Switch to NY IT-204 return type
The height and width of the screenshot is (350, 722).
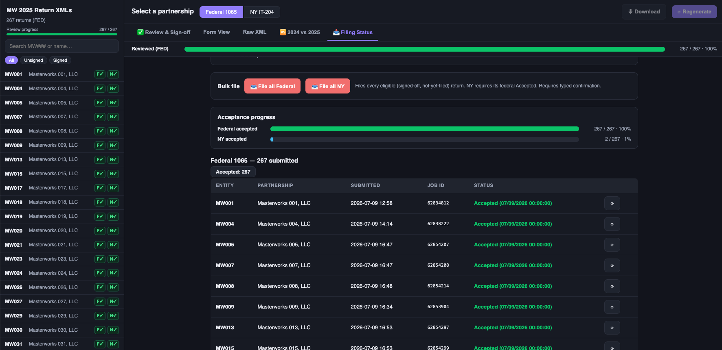point(262,12)
